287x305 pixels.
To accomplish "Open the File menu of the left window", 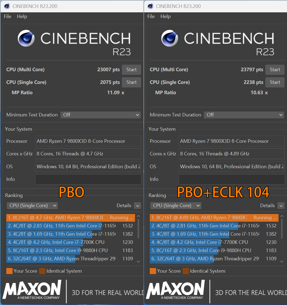I will (x=7, y=16).
